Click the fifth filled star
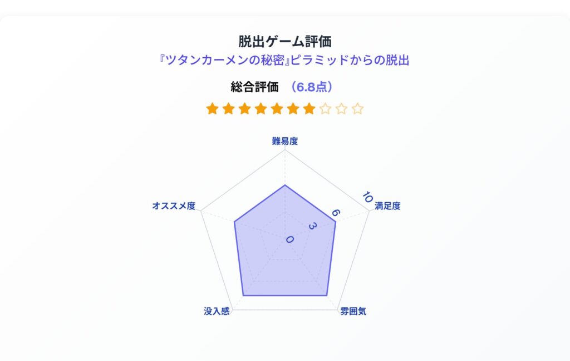This screenshot has height=361, width=570. click(x=277, y=108)
